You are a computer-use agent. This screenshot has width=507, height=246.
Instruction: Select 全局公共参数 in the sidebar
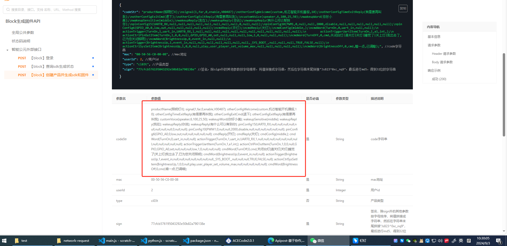[x=23, y=33]
